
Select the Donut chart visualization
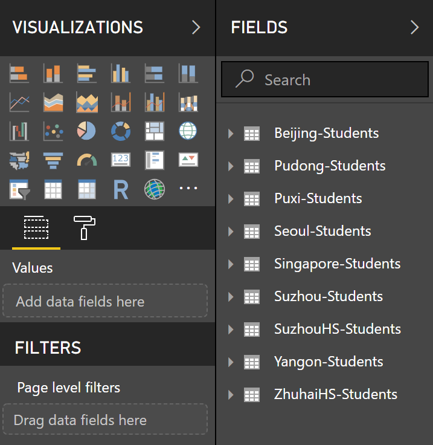[x=120, y=131]
